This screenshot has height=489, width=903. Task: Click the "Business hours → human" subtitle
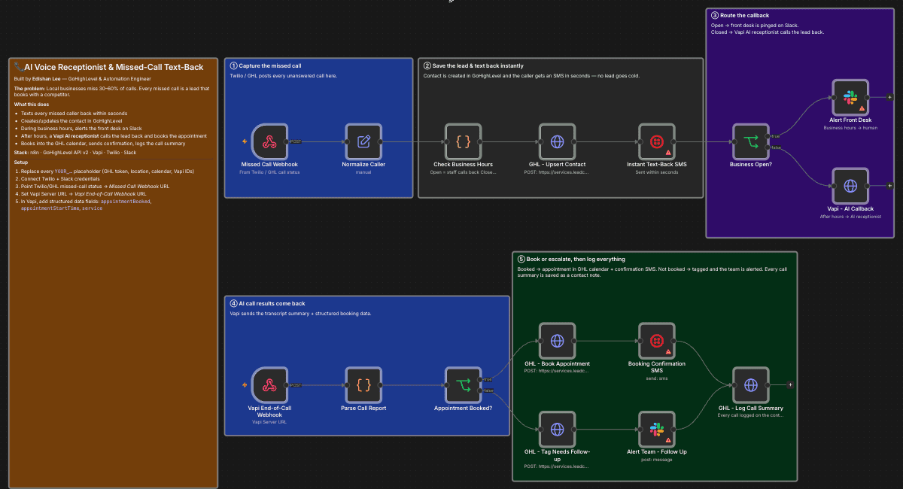click(850, 128)
